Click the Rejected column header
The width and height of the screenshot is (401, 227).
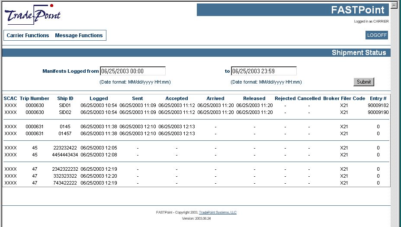tap(285, 98)
